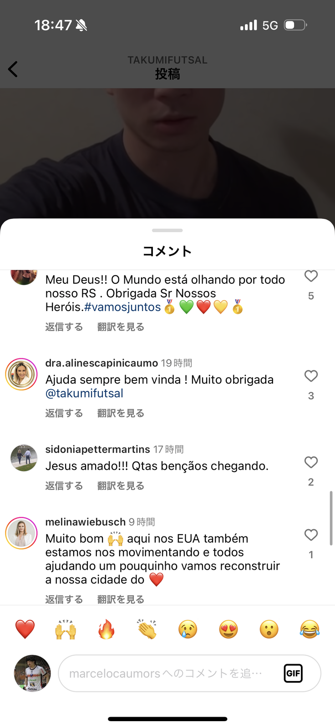This screenshot has width=335, height=728.
Task: Tap the laughing tears quick reaction emoji
Action: click(310, 629)
